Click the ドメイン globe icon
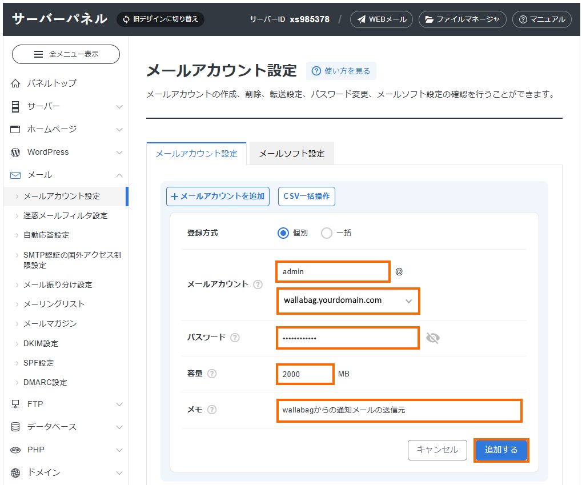 click(x=15, y=473)
